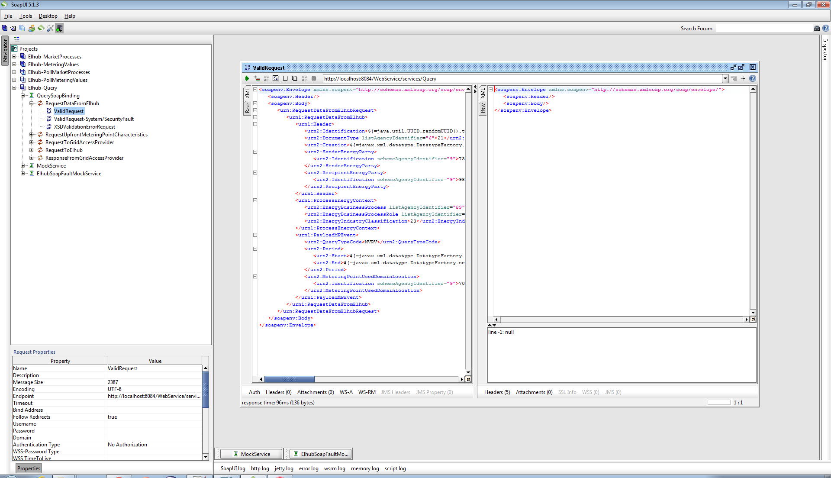Expand the RequestToElhub operation node
This screenshot has width=831, height=478.
tap(32, 150)
